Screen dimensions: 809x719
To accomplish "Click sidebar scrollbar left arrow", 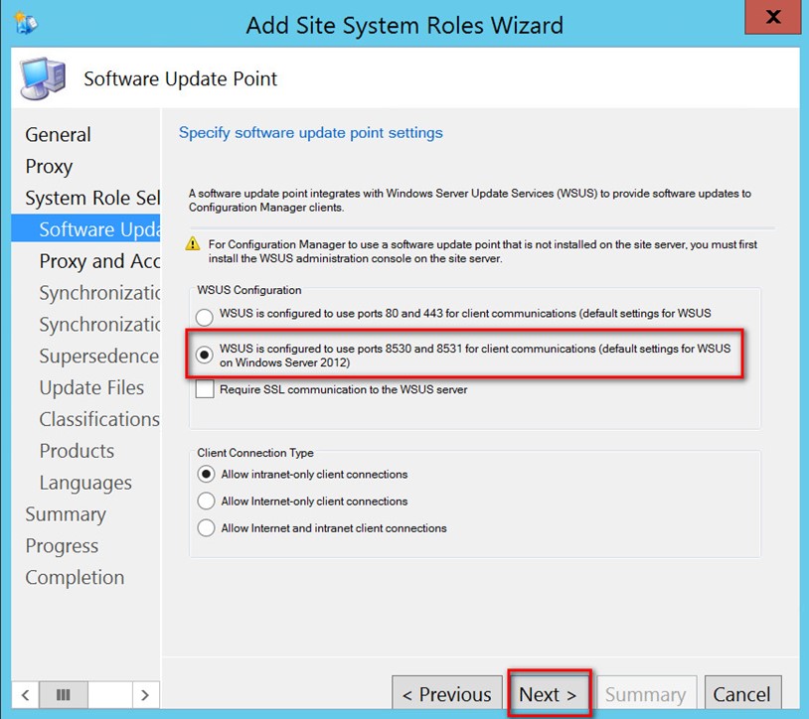I will tap(25, 695).
